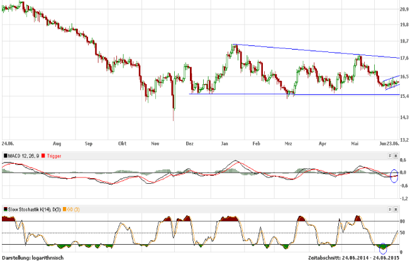Click the blue circle marker on the MACD line
This screenshot has height=261, width=410.
[395, 176]
